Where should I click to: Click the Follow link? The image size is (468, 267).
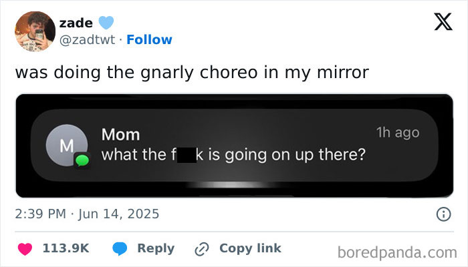pos(150,40)
